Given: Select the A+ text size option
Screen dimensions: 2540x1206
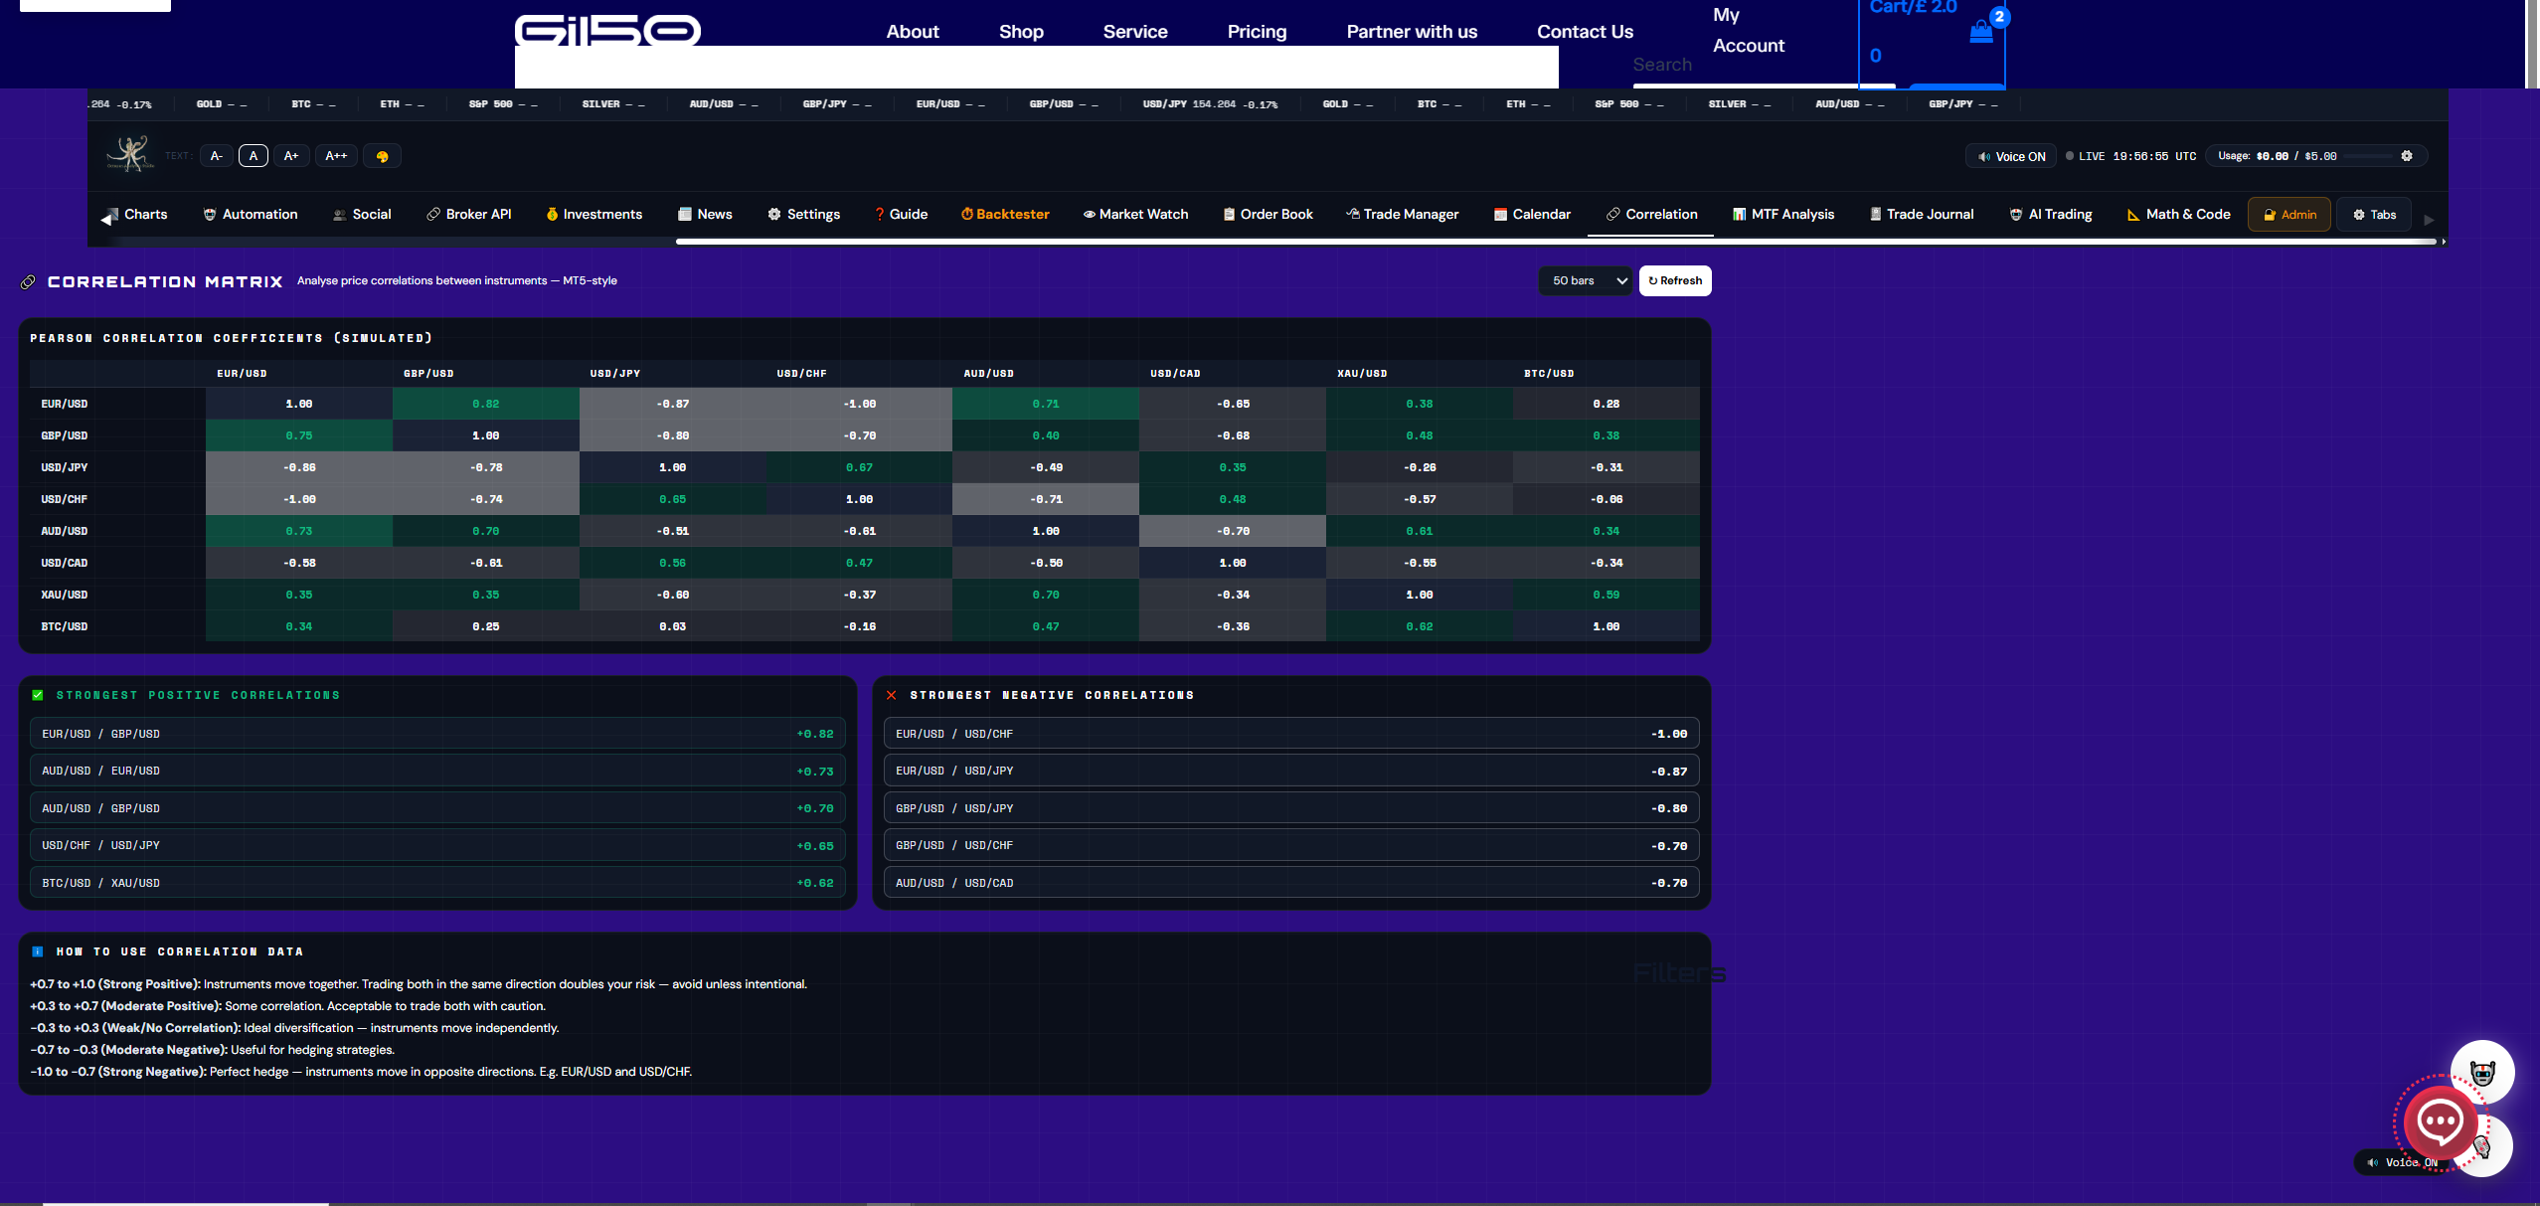Looking at the screenshot, I should tap(291, 156).
